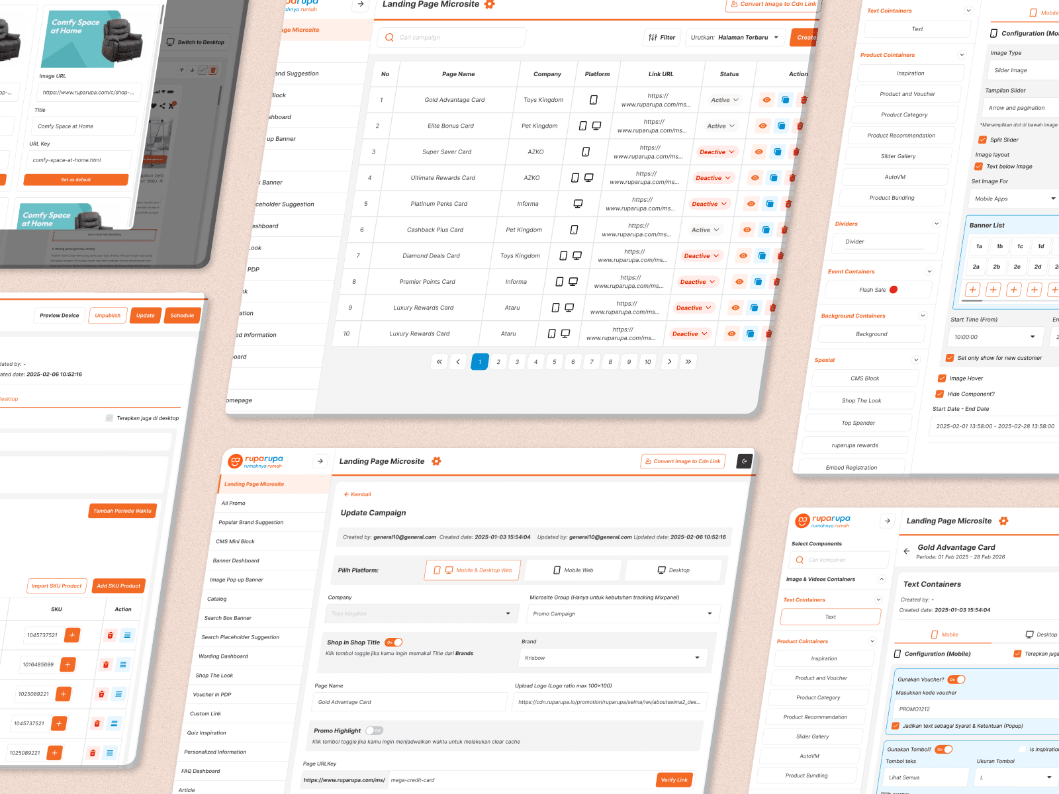This screenshot has width=1059, height=794.
Task: Select the Desktop platform tab in Pilih Platform
Action: [x=673, y=570]
